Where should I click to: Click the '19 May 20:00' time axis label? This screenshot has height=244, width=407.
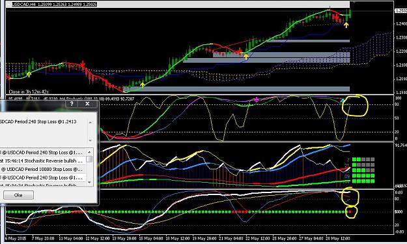pos(204,239)
